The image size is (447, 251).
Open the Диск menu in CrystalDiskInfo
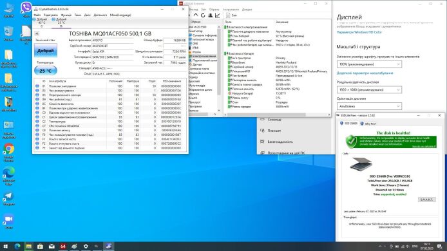[87, 15]
